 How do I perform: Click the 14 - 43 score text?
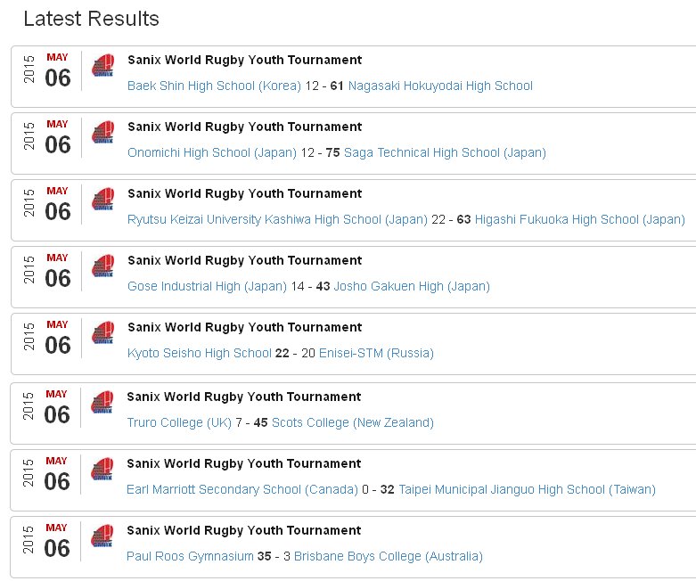(x=310, y=286)
